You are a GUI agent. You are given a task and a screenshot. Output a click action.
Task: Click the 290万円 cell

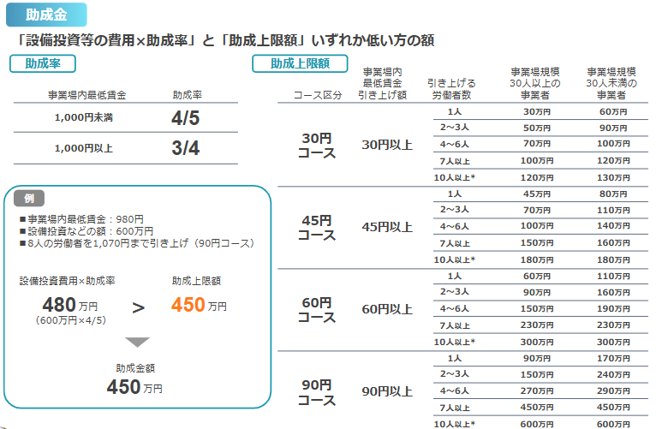pyautogui.click(x=613, y=391)
